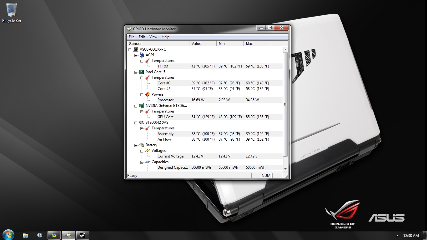
Task: Collapse the ACPI node
Action: point(136,55)
